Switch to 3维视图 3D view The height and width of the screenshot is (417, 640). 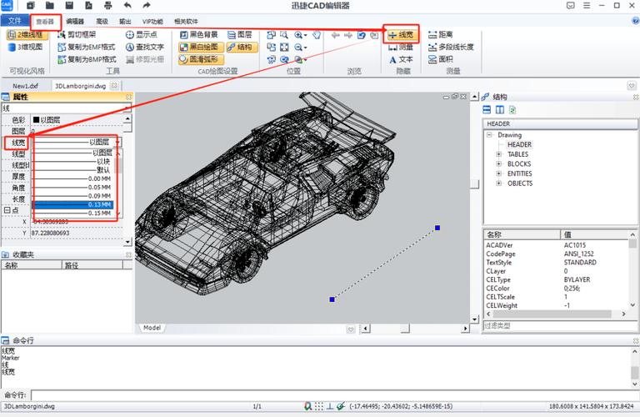point(25,47)
